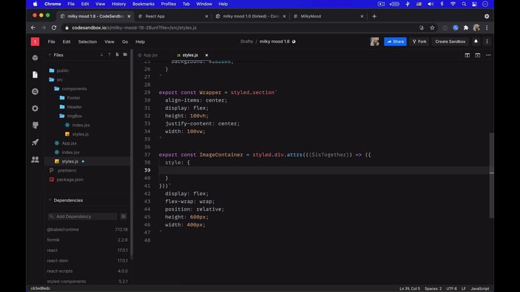Click the Add Dependency search field
This screenshot has height=292, width=520.
click(x=82, y=216)
